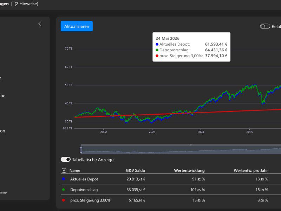Image resolution: width=281 pixels, height=211 pixels.
Task: Disable the Tabellarische Anzeige switch
Action: pyautogui.click(x=66, y=159)
